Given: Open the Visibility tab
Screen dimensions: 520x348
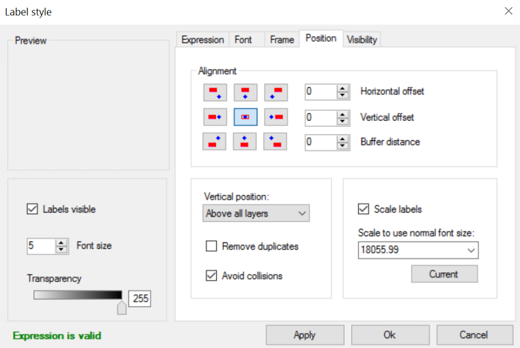Looking at the screenshot, I should pos(362,39).
